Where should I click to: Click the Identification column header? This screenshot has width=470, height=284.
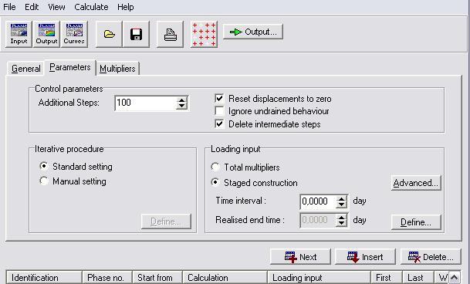coord(44,277)
